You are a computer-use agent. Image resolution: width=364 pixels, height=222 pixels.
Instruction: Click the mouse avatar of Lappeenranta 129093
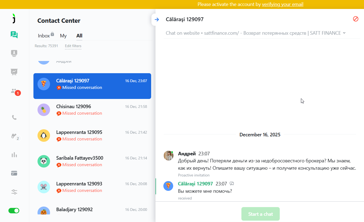(x=44, y=187)
